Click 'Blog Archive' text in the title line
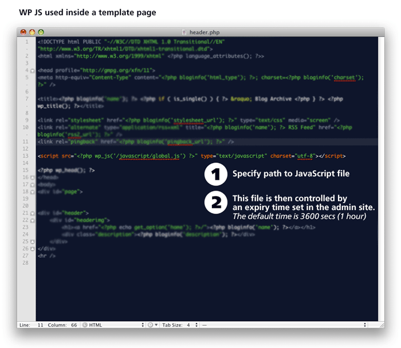Screen dimensions: 401x348 [x=273, y=99]
